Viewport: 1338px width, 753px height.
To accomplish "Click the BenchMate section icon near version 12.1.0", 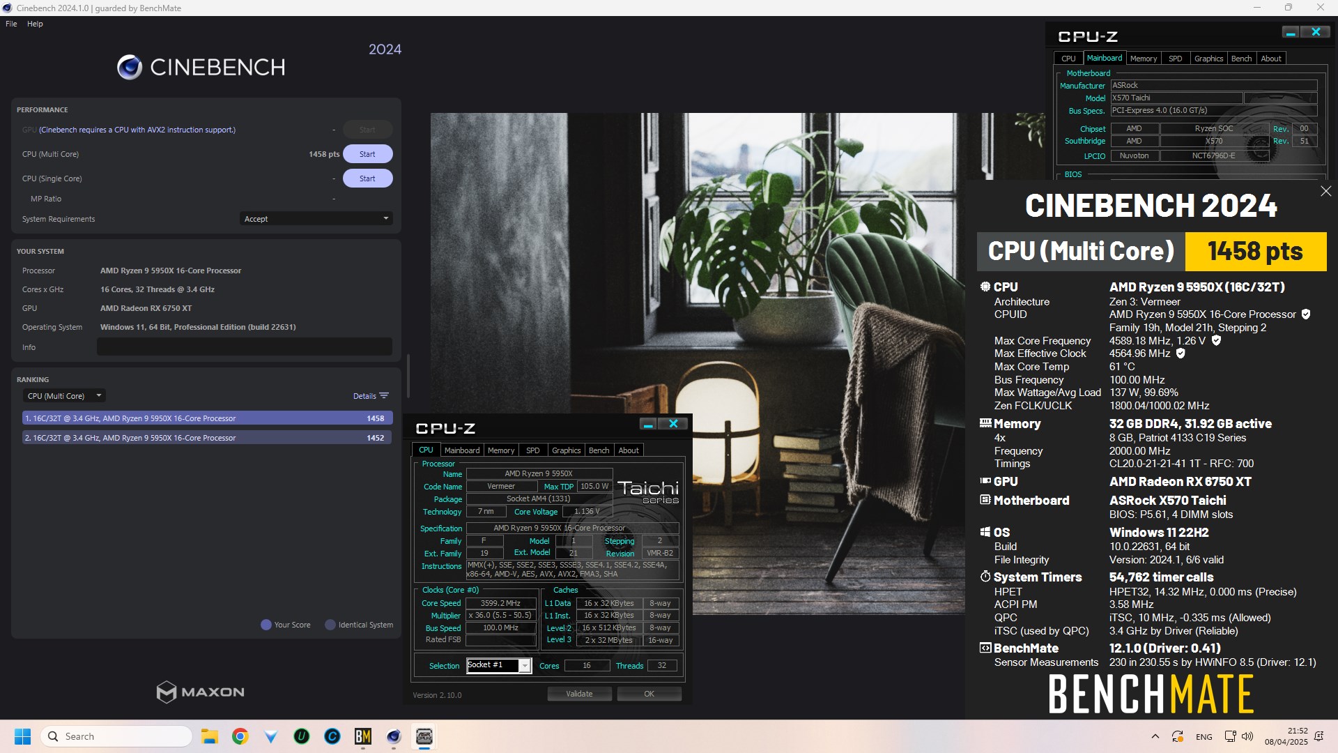I will click(985, 648).
